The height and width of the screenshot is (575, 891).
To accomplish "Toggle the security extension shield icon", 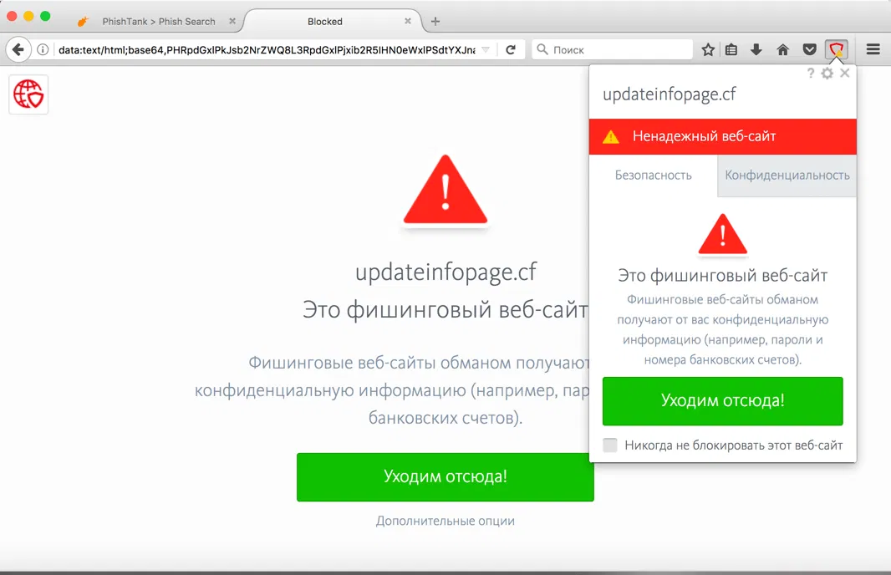I will pyautogui.click(x=837, y=49).
